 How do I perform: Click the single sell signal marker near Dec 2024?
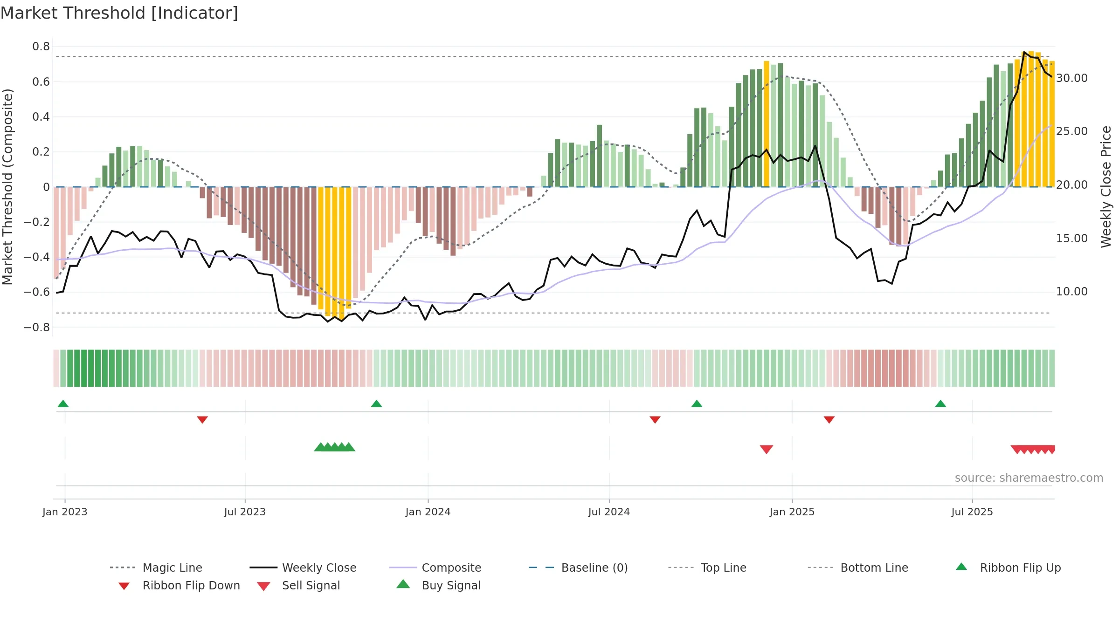(767, 449)
